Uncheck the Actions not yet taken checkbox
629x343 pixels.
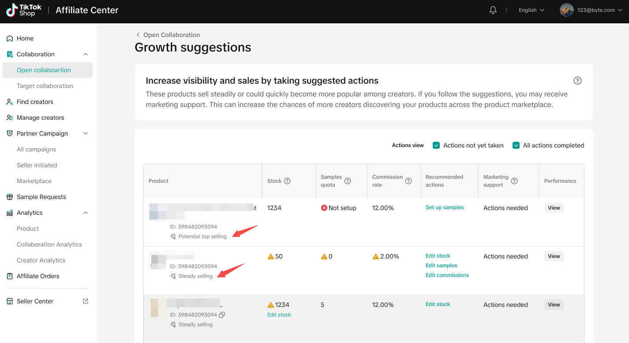coord(436,145)
